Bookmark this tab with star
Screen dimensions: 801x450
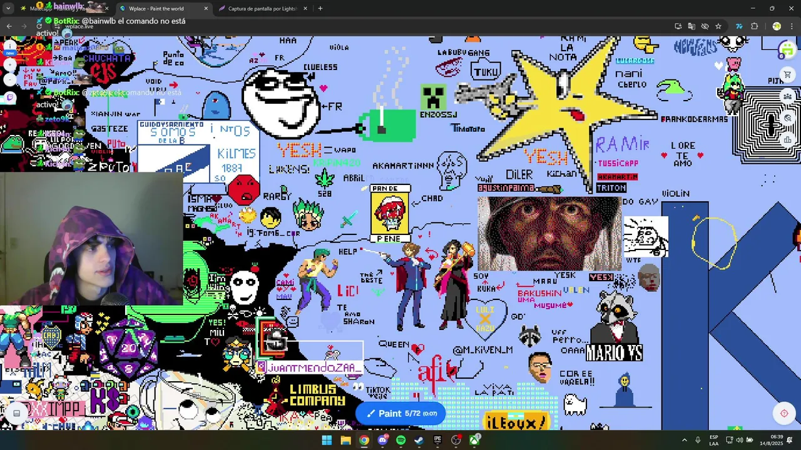[718, 26]
